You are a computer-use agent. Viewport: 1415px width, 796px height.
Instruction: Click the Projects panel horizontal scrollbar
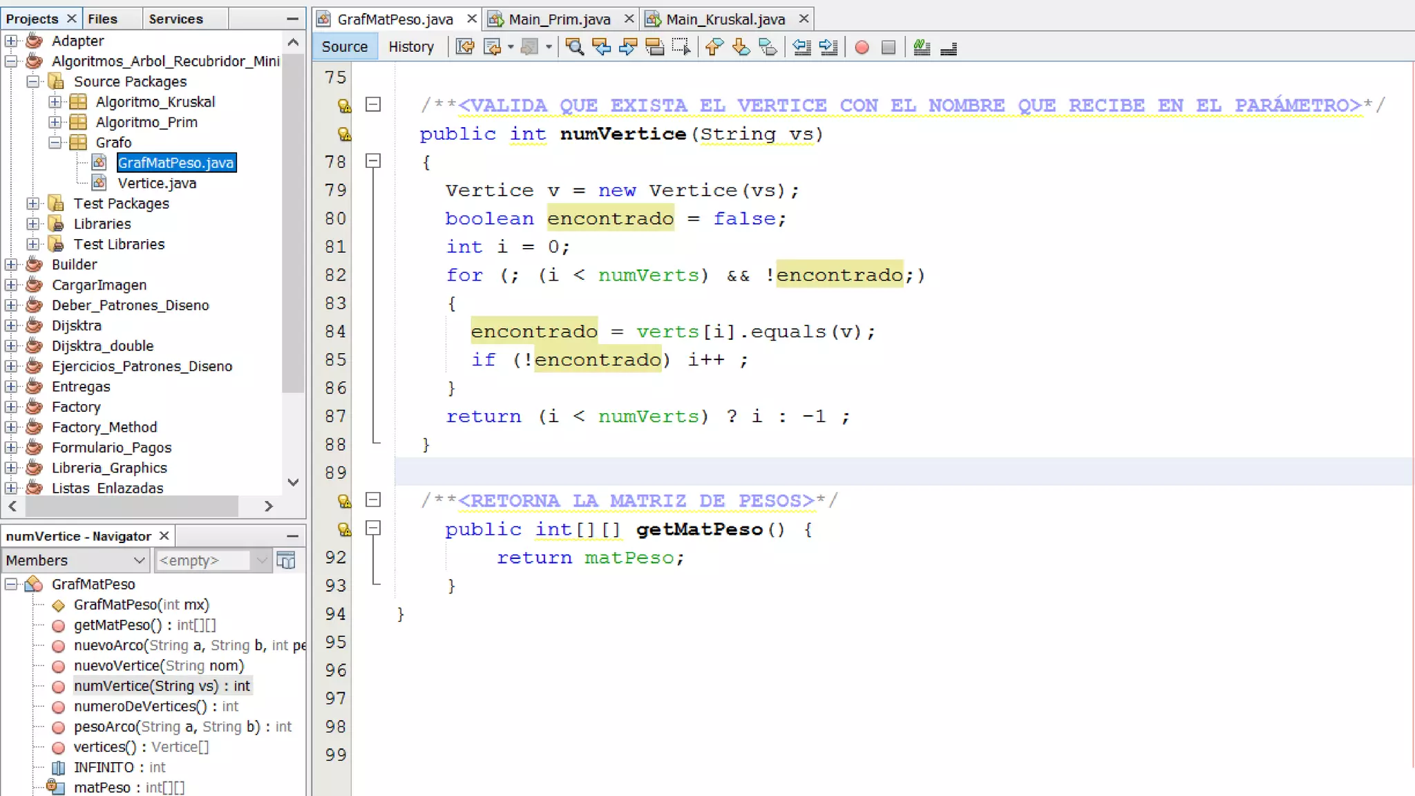(131, 506)
